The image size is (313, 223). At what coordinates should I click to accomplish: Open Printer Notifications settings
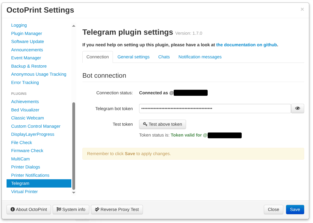click(x=30, y=175)
